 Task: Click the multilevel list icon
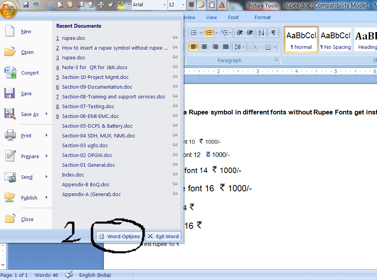tap(224, 33)
